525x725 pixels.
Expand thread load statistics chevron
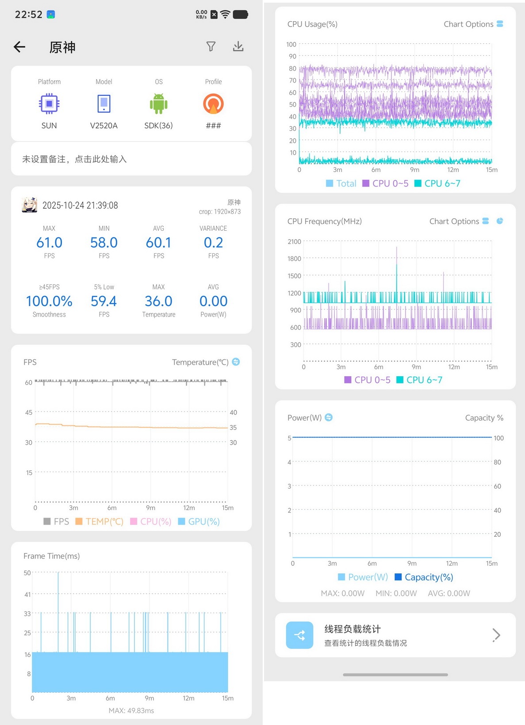496,635
